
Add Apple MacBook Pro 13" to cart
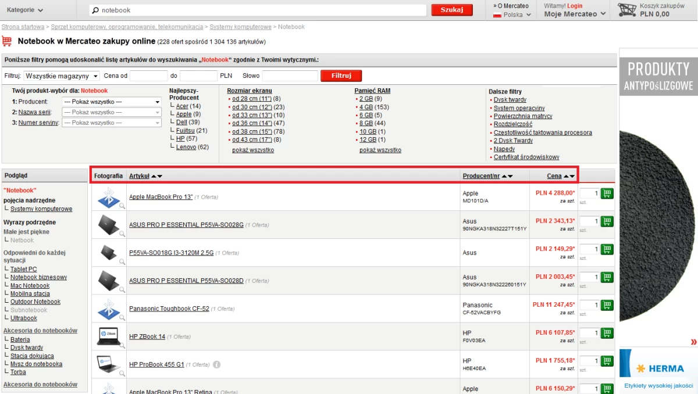point(607,194)
